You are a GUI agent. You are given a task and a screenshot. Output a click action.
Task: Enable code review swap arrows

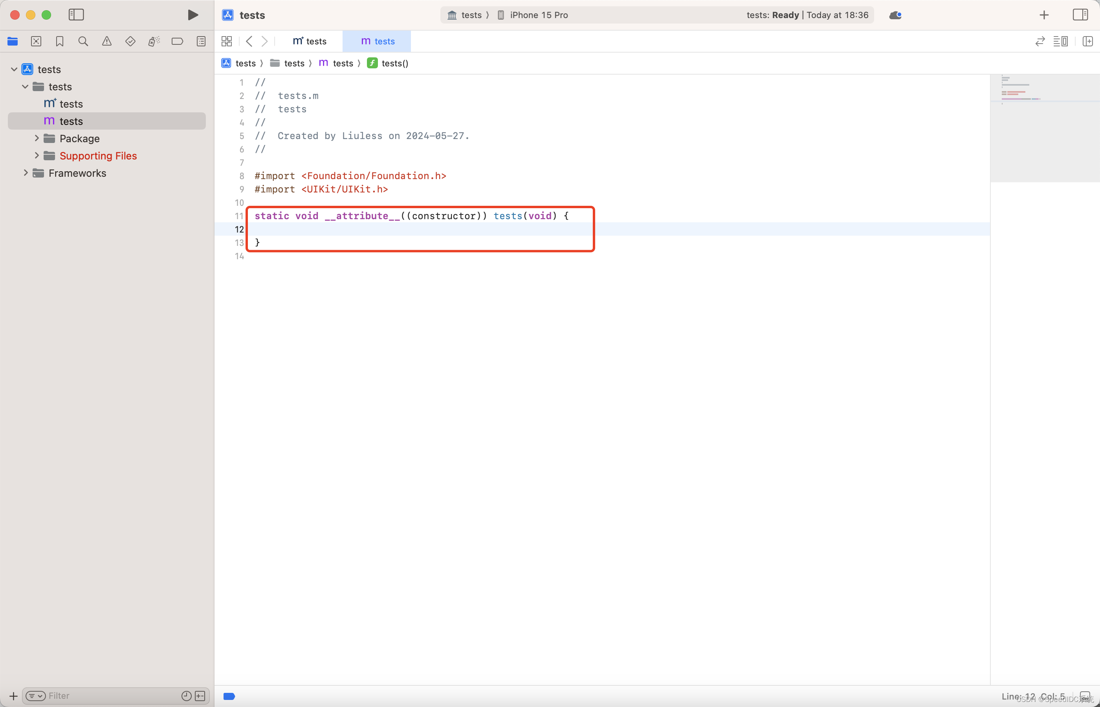click(1040, 41)
